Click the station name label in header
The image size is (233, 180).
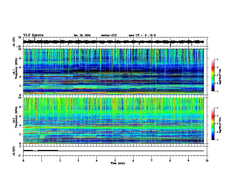pos(109,35)
